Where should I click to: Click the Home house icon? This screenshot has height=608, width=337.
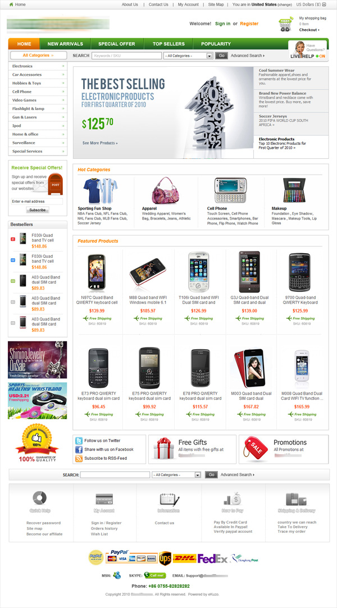click(11, 4)
